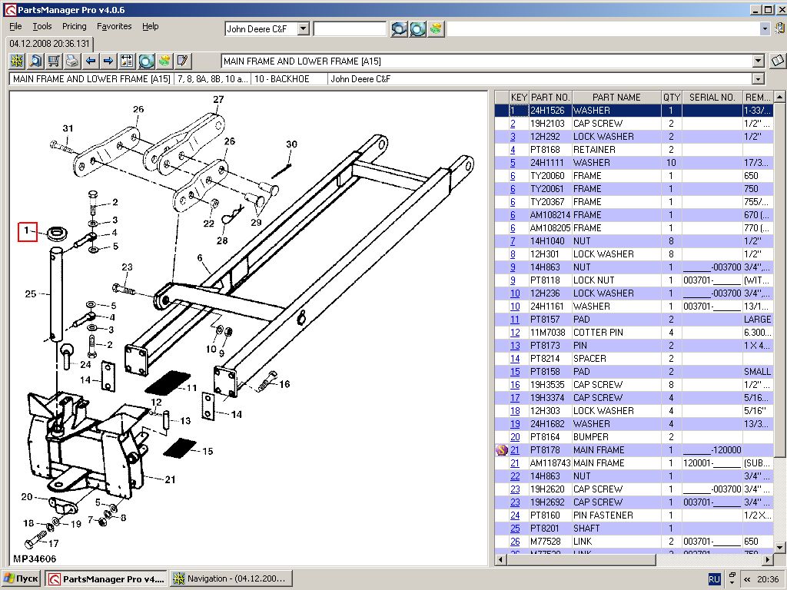
Task: Switch to the Navigation window in the taskbar
Action: tap(230, 578)
